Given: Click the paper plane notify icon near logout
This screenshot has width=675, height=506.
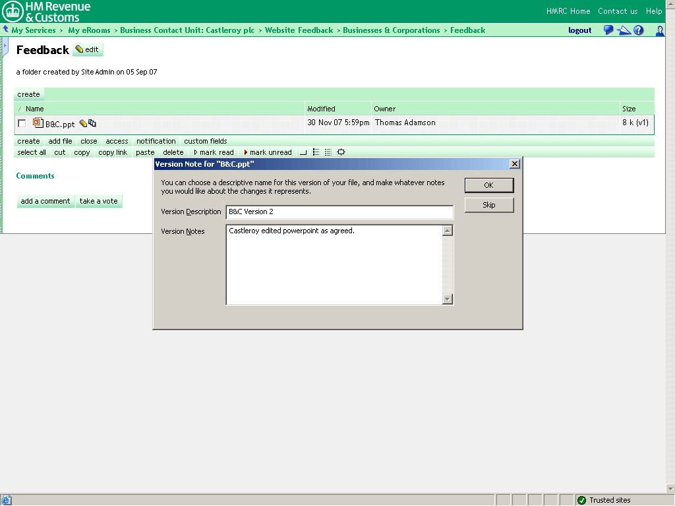Looking at the screenshot, I should 624,30.
